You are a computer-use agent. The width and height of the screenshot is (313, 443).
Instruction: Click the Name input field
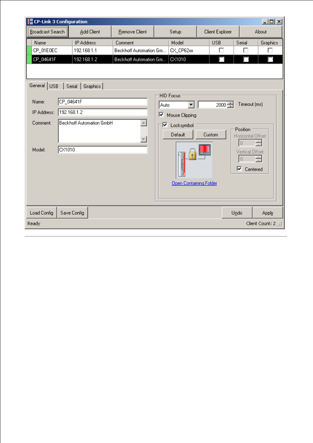pyautogui.click(x=103, y=102)
